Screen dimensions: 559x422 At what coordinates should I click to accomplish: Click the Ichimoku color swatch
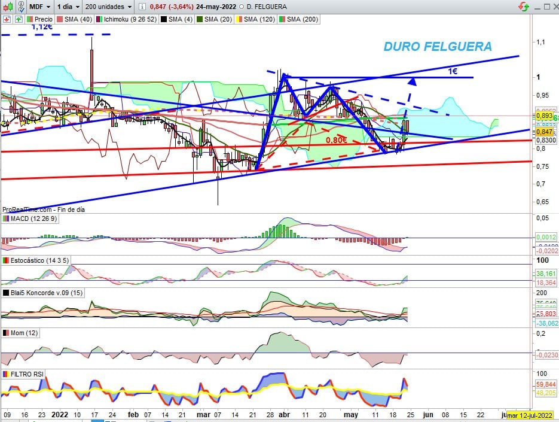pos(99,19)
